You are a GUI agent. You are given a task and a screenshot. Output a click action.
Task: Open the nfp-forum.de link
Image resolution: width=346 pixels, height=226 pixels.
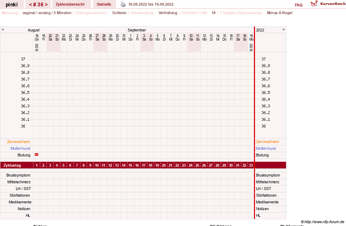tap(322, 222)
